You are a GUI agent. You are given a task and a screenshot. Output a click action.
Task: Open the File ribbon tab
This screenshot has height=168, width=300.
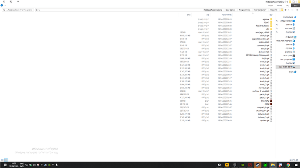pyautogui.click(x=296, y=5)
